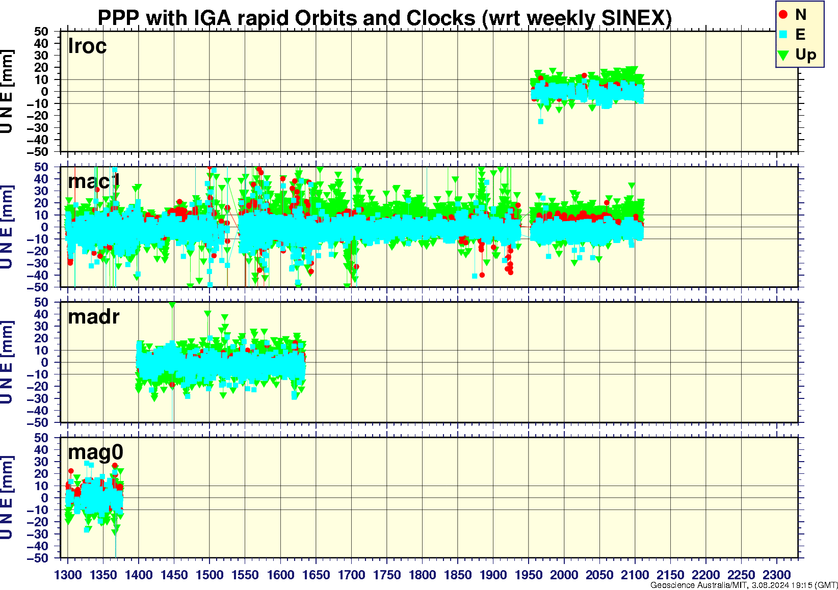
Task: Click the x-axis tick label '2250'
Action: 741,575
